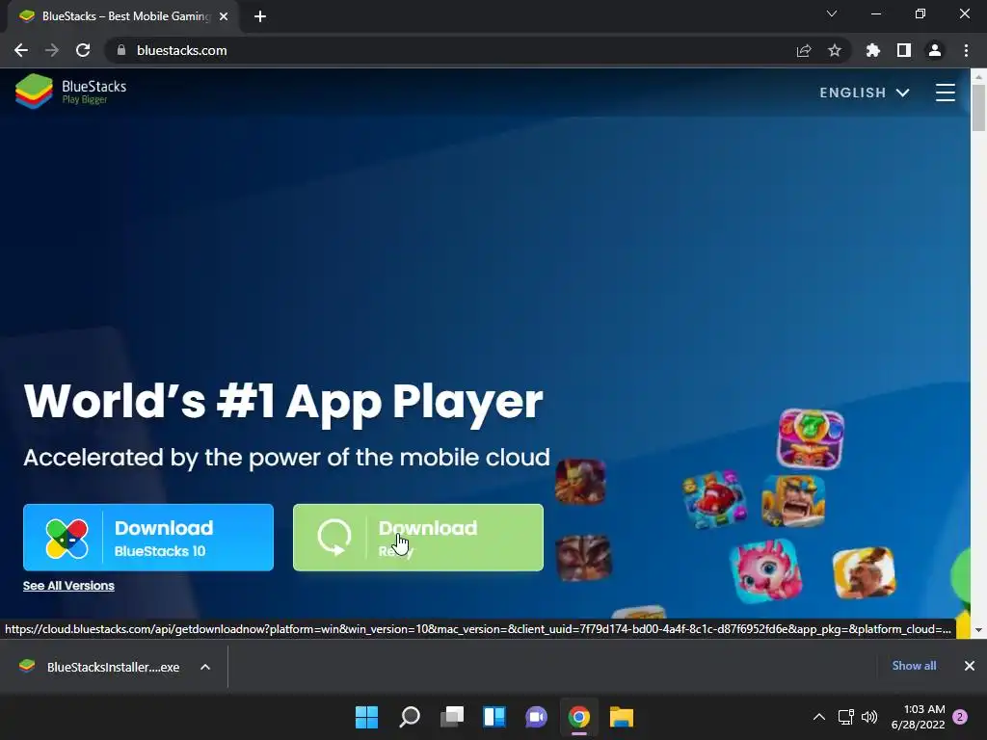Open the hamburger menu on the BlueStacks page
This screenshot has width=987, height=740.
(945, 92)
